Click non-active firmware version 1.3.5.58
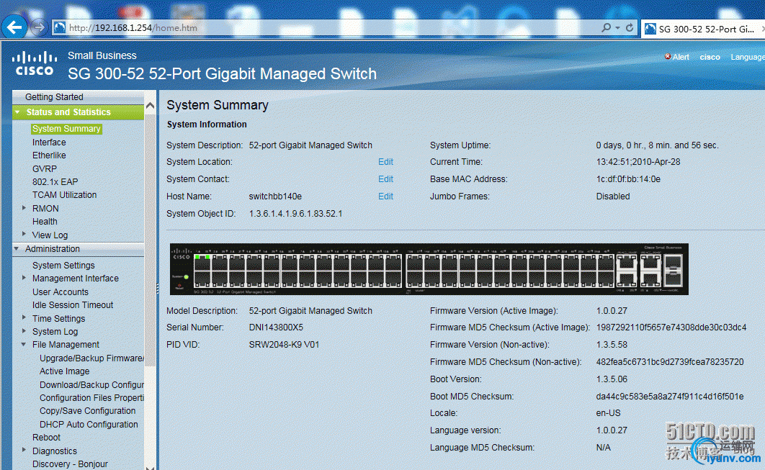765x470 pixels. 612,345
